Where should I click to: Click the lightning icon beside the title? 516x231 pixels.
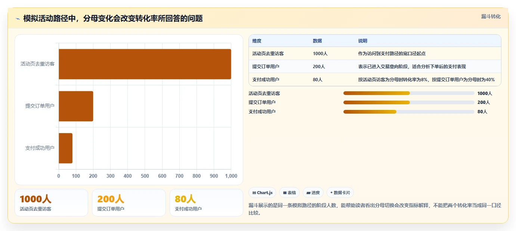[x=18, y=19]
